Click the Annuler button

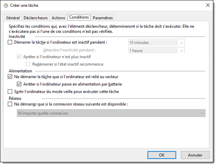click(x=195, y=155)
